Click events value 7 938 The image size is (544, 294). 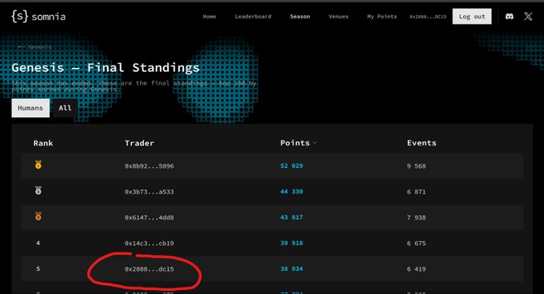416,217
